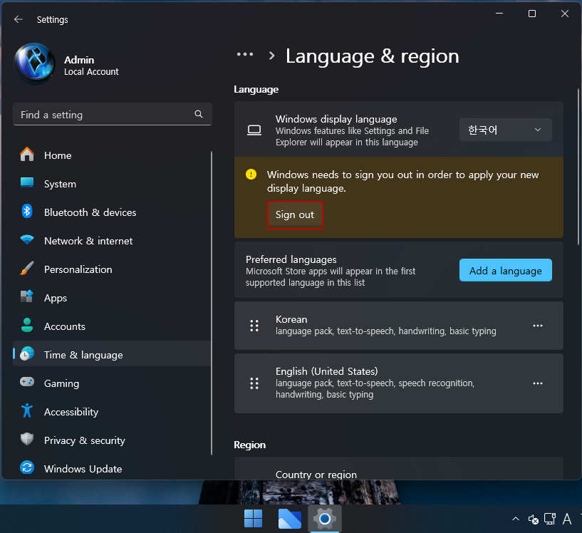Click the Country or region setting
This screenshot has width=582, height=533.
(x=399, y=468)
